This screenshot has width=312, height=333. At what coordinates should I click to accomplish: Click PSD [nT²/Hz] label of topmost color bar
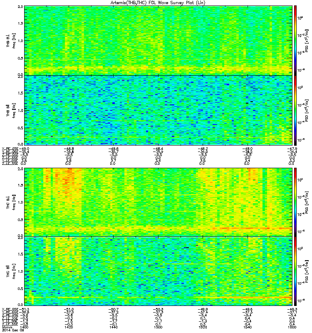[307, 41]
